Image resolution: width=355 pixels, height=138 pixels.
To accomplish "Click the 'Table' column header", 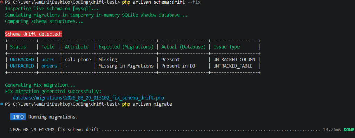I will [48, 47].
